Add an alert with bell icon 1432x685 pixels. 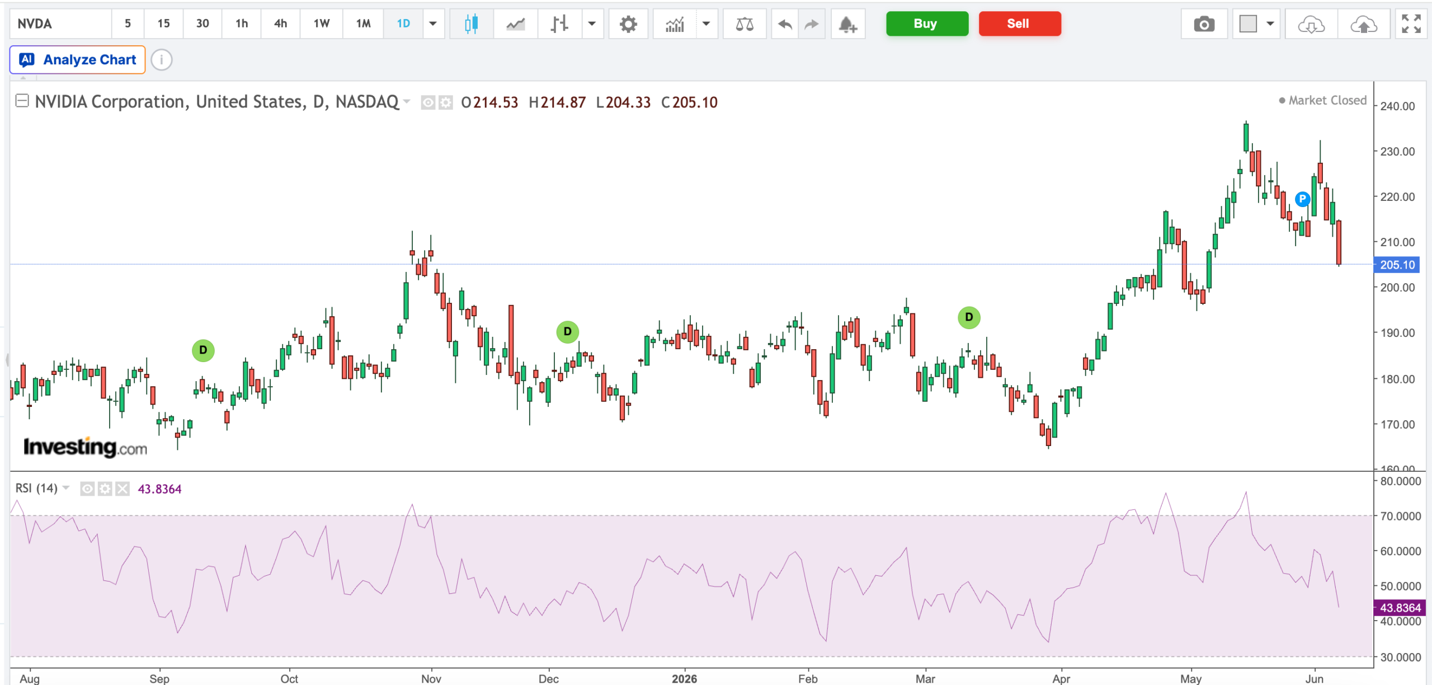(x=848, y=24)
